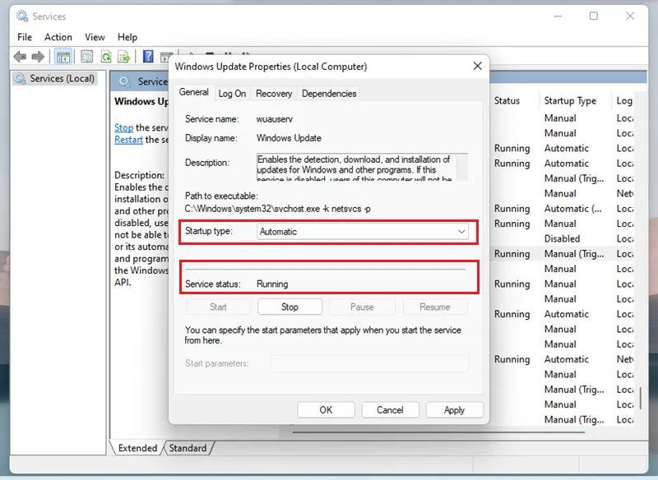Toggle the Show/Hide Console Tree icon

point(63,57)
